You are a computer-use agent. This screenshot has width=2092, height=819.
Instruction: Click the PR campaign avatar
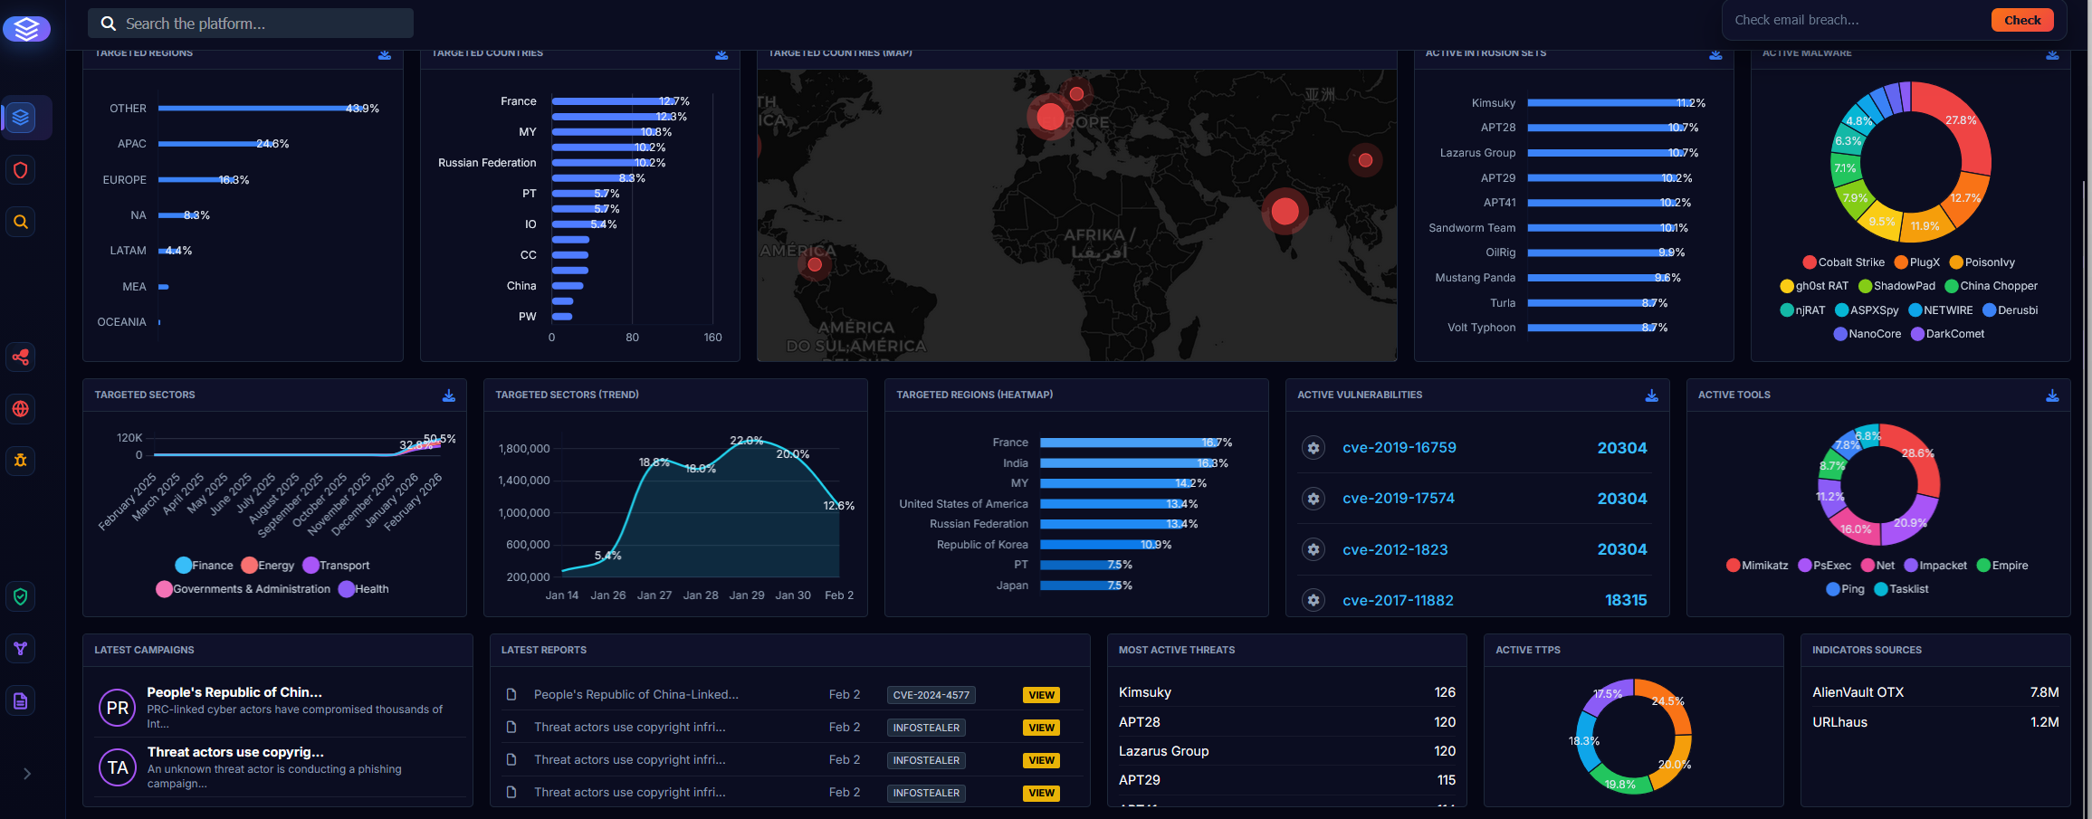pos(118,708)
